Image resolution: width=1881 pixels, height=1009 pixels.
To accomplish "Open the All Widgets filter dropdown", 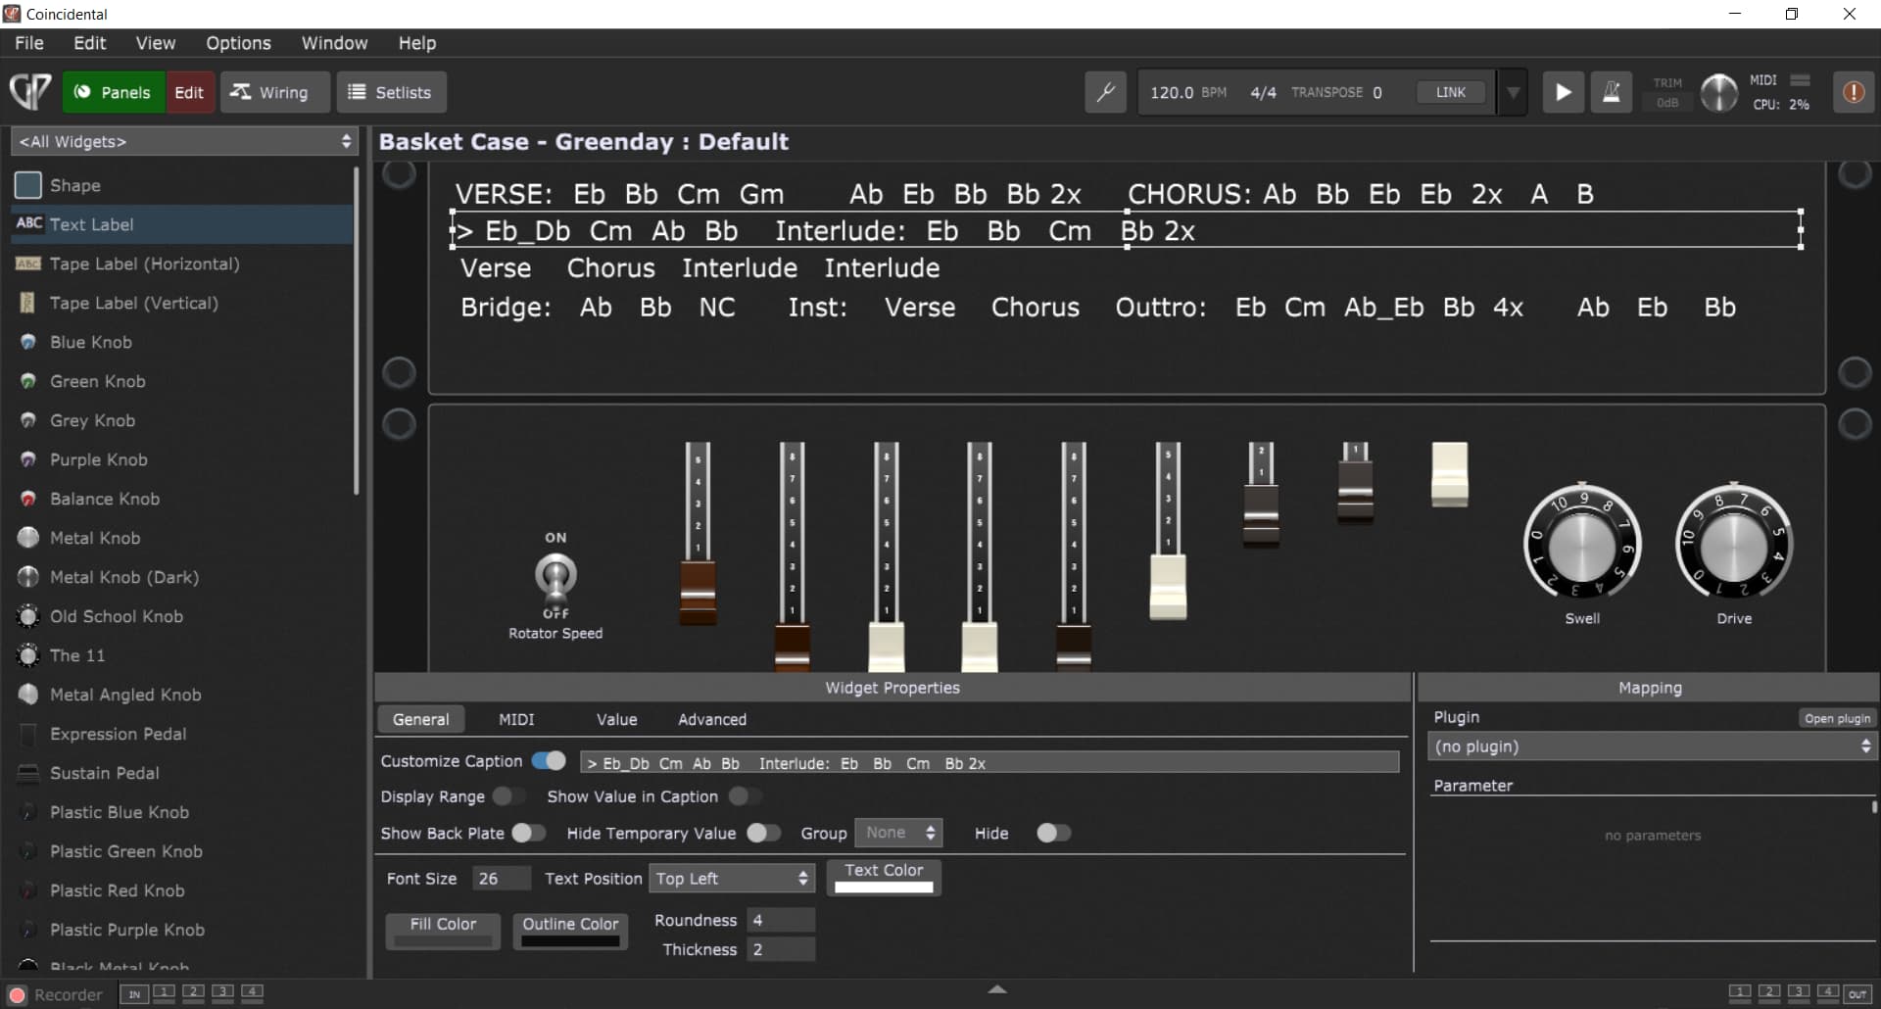I will click(182, 141).
